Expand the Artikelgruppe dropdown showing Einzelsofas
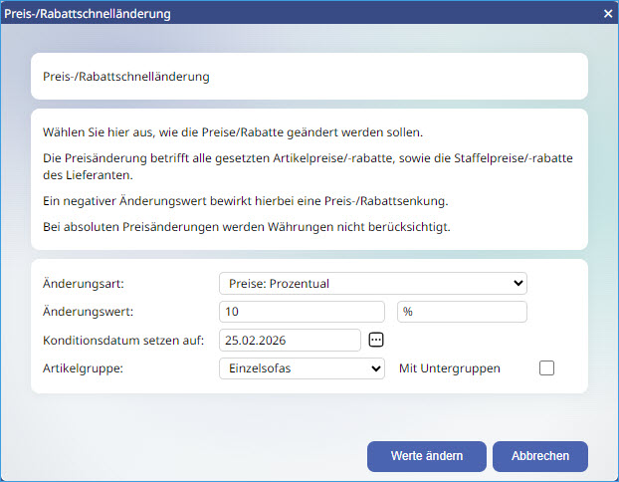This screenshot has height=482, width=619. (x=302, y=368)
